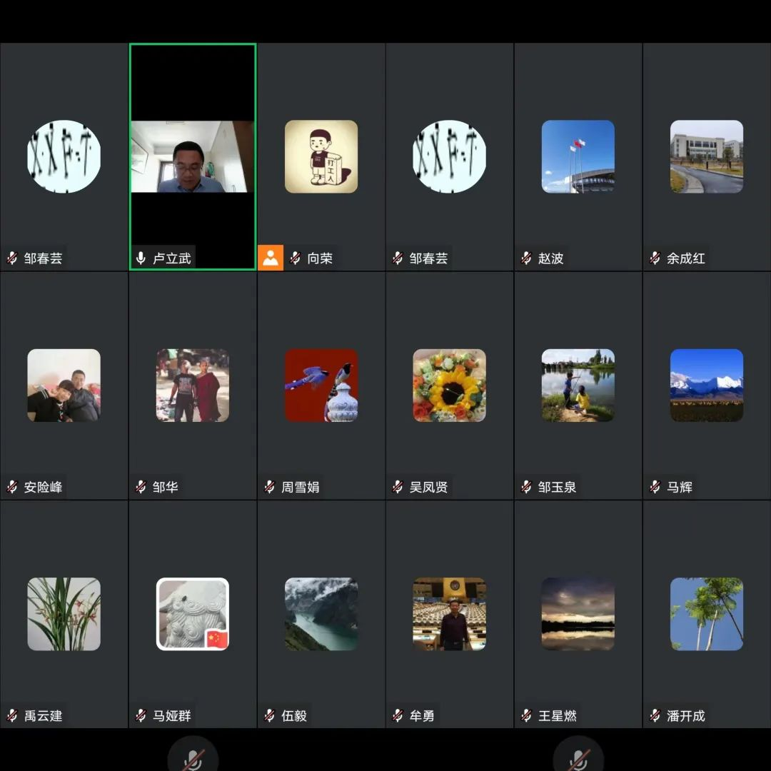Select the orchid plant avatar of 禹云建
The height and width of the screenshot is (771, 771).
click(64, 613)
